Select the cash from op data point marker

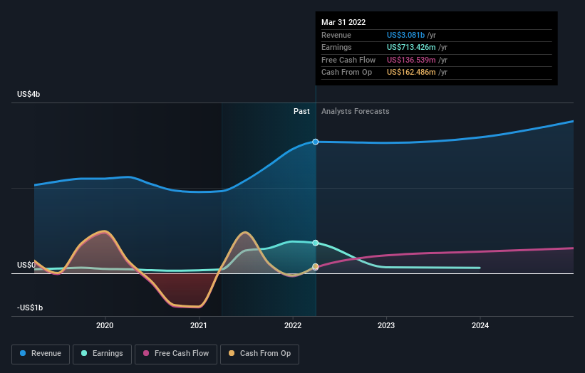click(316, 267)
